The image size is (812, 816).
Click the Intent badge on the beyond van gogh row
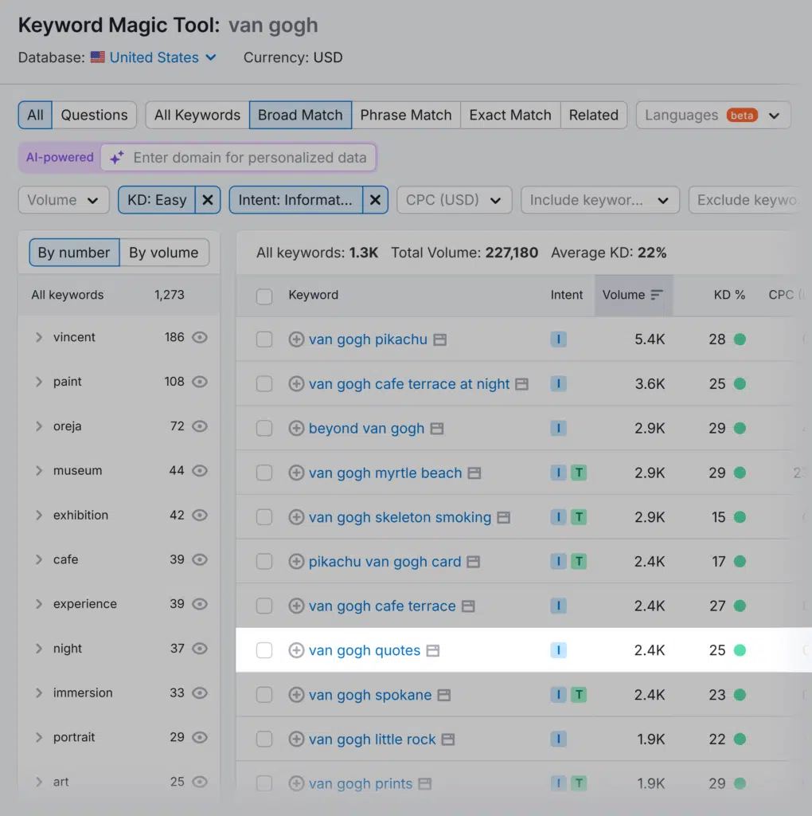558,428
